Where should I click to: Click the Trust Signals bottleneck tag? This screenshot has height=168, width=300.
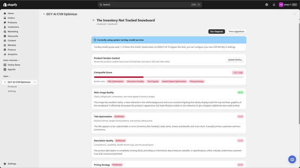[153, 81]
